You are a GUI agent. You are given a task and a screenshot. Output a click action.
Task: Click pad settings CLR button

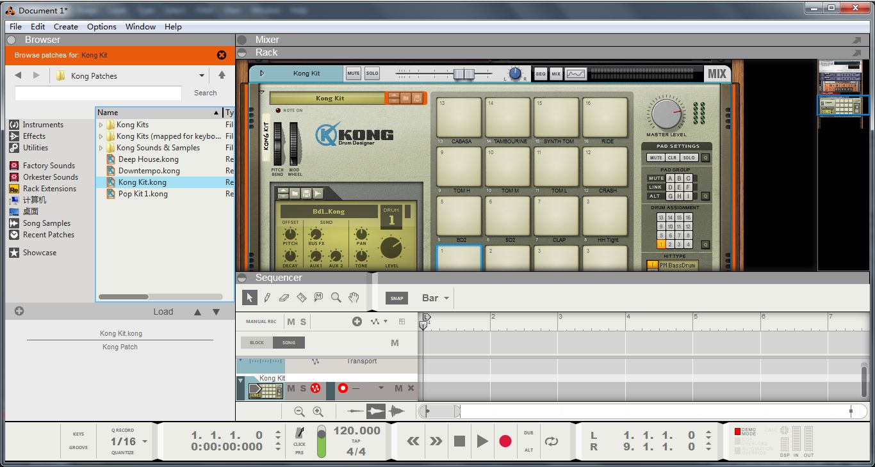pos(671,157)
